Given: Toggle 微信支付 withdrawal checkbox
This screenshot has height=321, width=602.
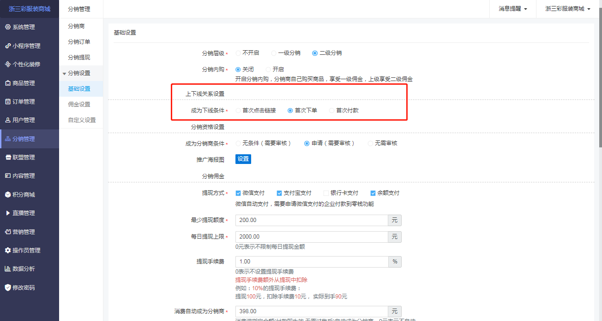Looking at the screenshot, I should pos(238,193).
